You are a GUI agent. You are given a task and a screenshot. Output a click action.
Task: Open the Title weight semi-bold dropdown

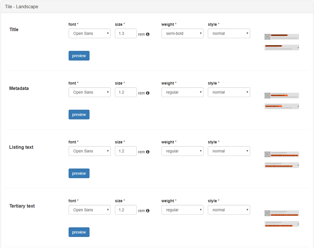click(x=182, y=33)
